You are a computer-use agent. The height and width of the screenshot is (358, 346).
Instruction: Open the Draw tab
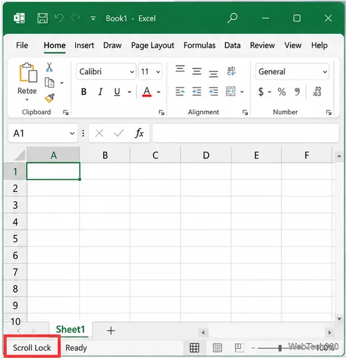coord(112,45)
